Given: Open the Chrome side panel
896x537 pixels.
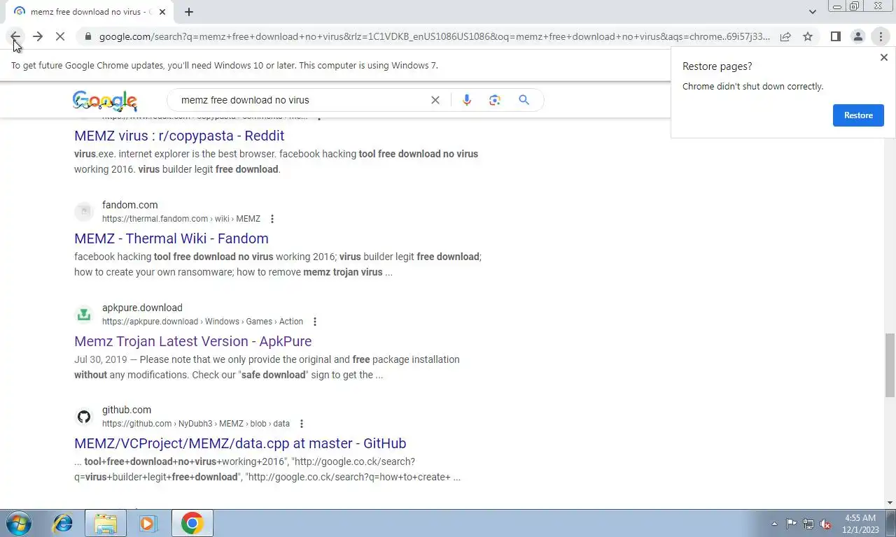Looking at the screenshot, I should pyautogui.click(x=835, y=36).
